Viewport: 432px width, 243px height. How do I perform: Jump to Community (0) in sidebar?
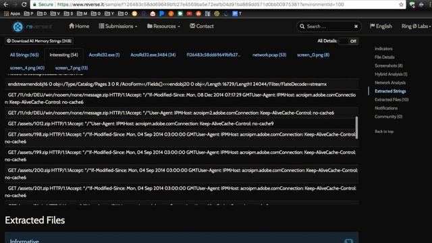pos(388,117)
